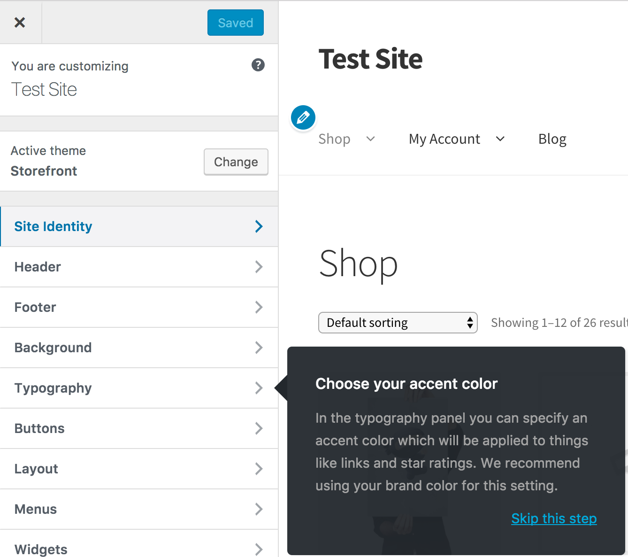Screen dimensions: 628x557
Task: Open the Widgets panel
Action: tap(139, 549)
